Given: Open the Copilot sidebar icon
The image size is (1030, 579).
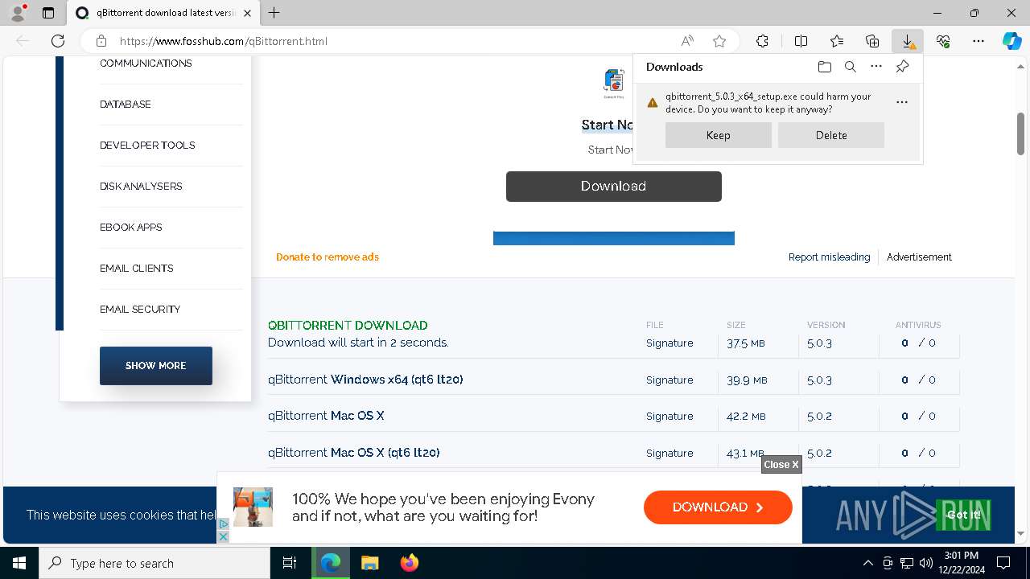Looking at the screenshot, I should [1012, 41].
